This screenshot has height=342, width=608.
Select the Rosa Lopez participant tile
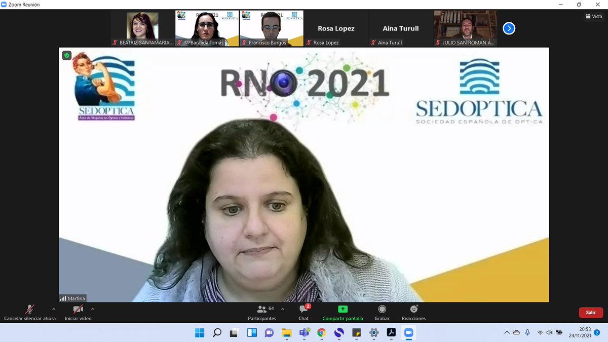click(x=335, y=28)
